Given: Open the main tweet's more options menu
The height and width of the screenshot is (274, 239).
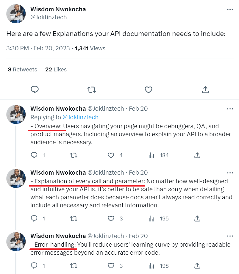Looking at the screenshot, I should pyautogui.click(x=230, y=9).
